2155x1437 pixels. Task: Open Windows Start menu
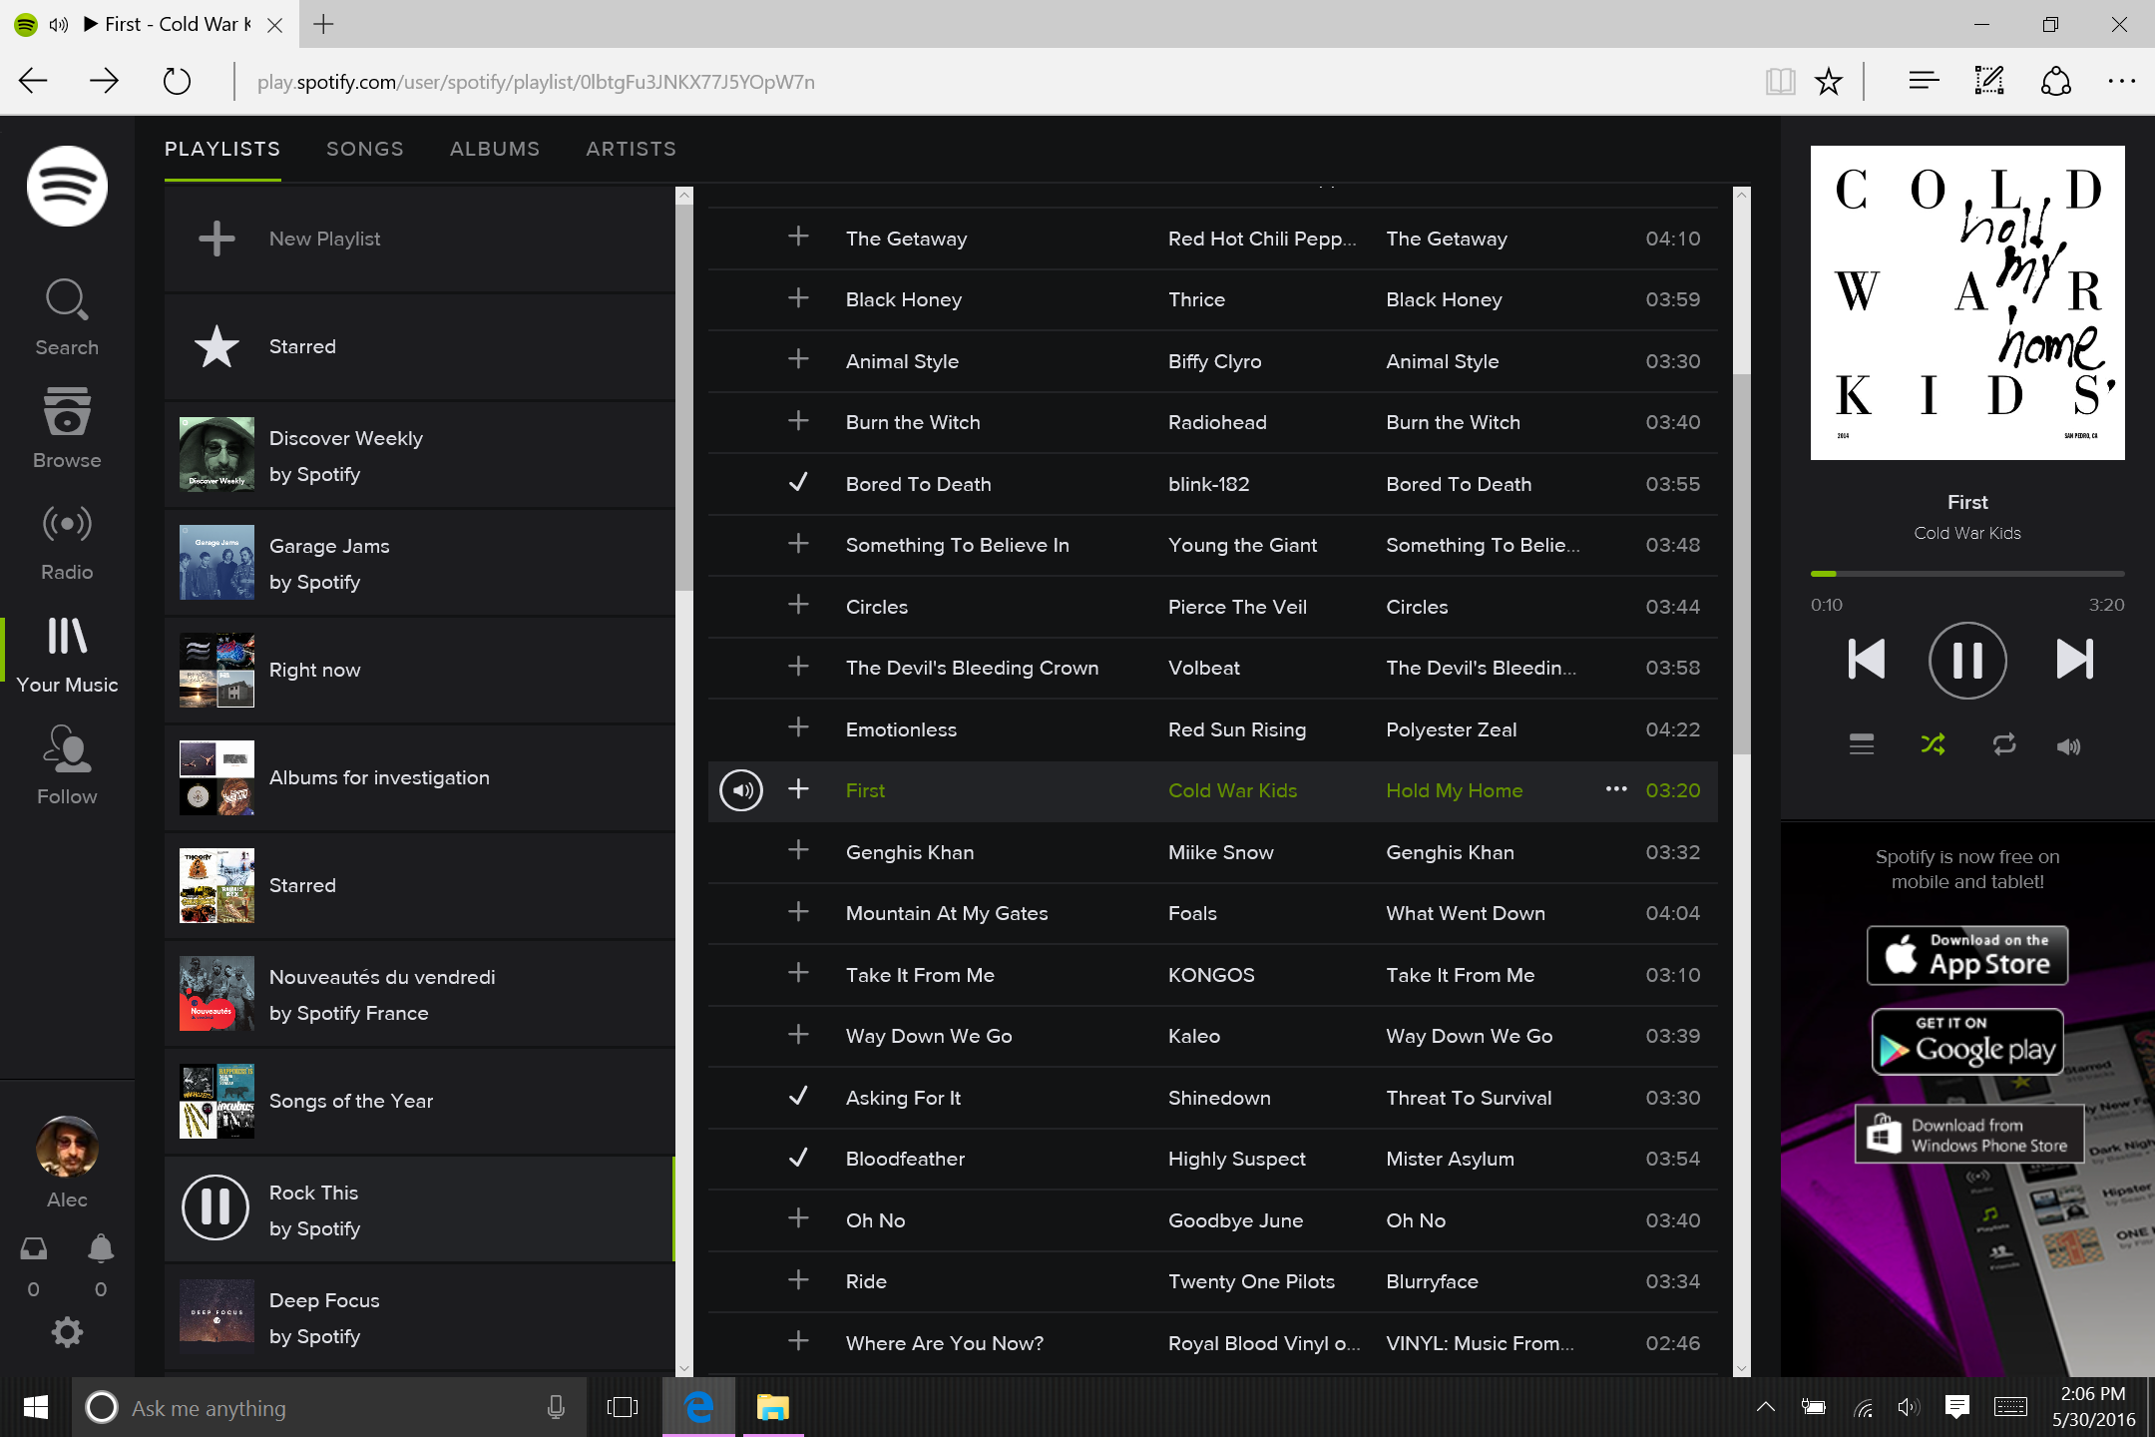click(x=35, y=1408)
